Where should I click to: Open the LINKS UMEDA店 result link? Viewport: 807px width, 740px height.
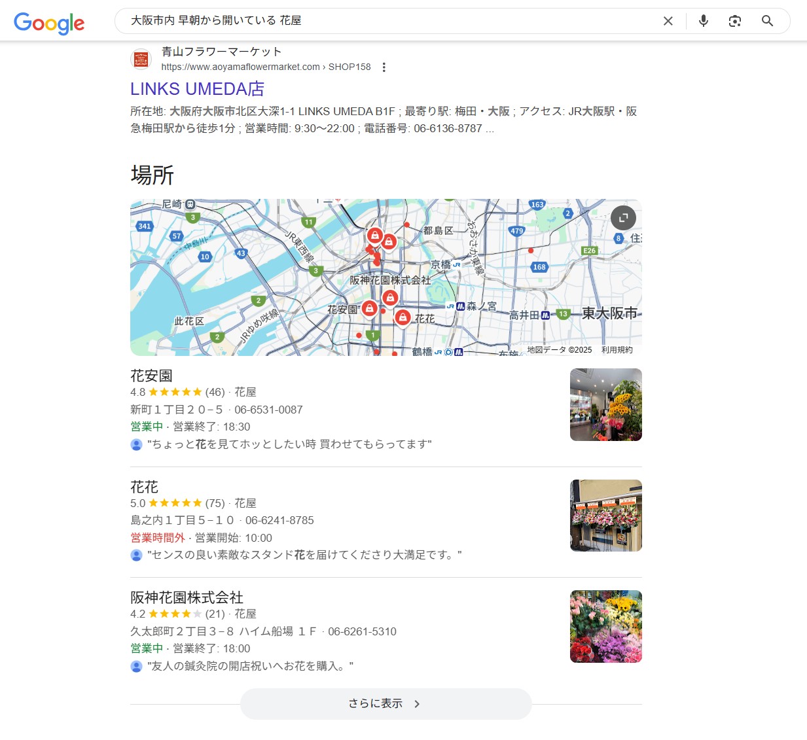point(197,89)
